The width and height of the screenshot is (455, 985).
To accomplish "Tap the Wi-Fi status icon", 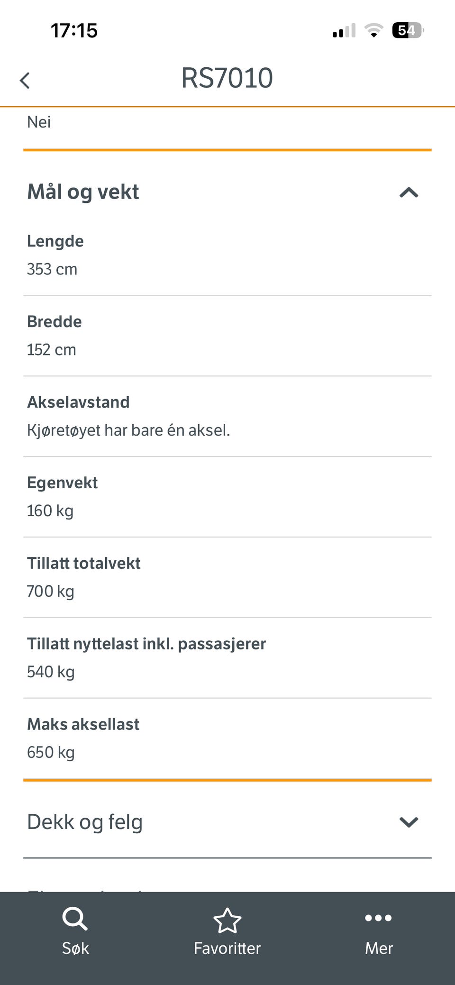I will (x=373, y=31).
